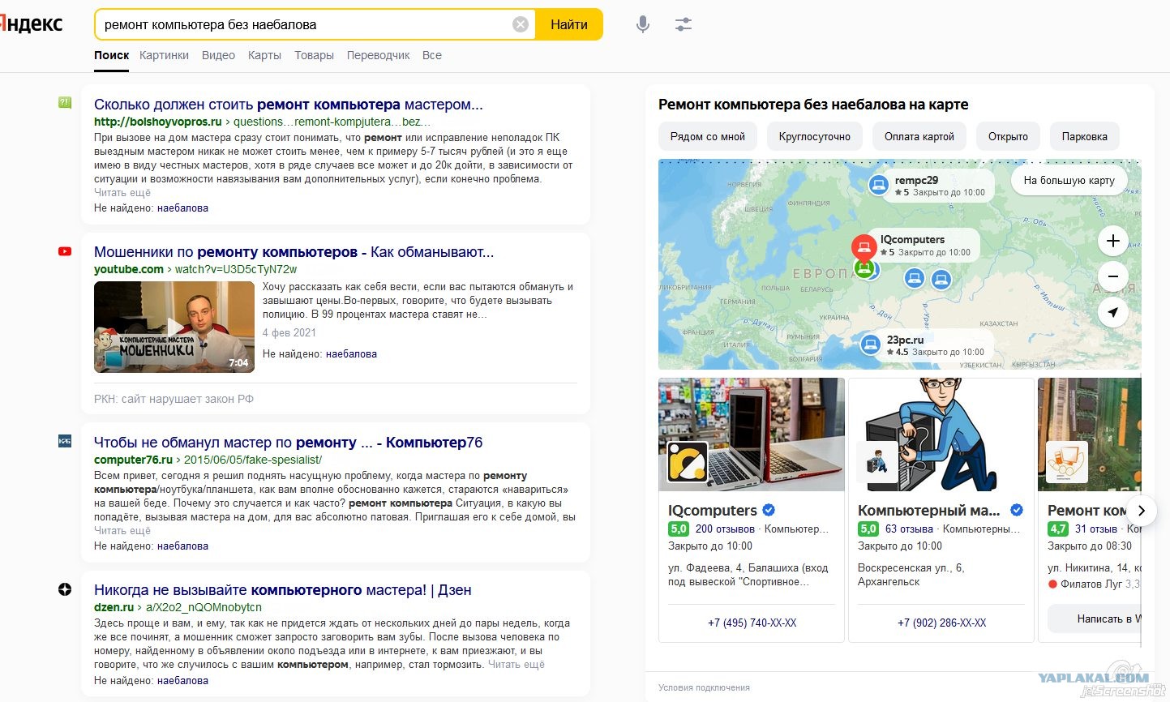Open result 'Сколько должен стоить ремонт компьютера мастером'
This screenshot has height=702, width=1170.
point(289,104)
